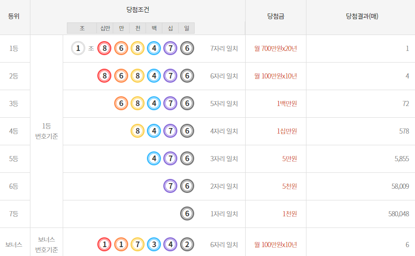Click the orange 6 ball in 3등 row

click(121, 103)
